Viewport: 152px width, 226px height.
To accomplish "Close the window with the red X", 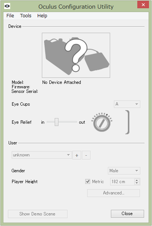I will coord(143,5).
